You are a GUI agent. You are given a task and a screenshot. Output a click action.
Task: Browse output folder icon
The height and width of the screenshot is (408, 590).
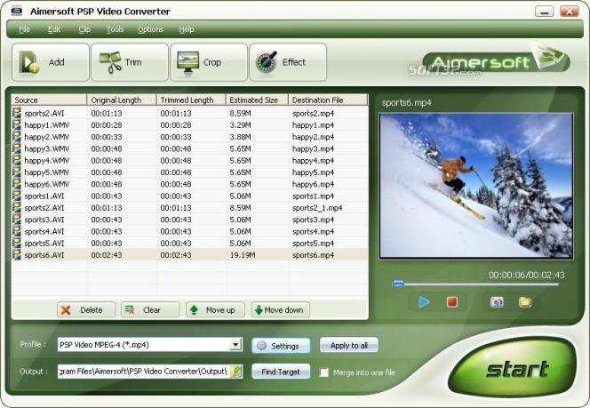(x=236, y=372)
